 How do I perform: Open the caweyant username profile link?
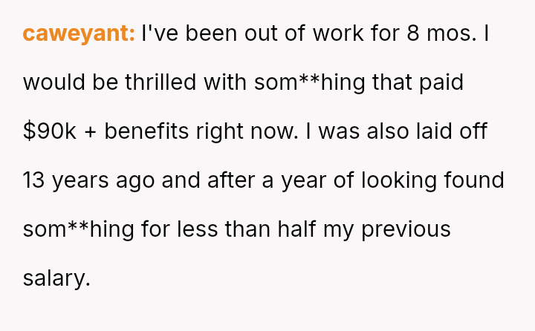tap(79, 33)
